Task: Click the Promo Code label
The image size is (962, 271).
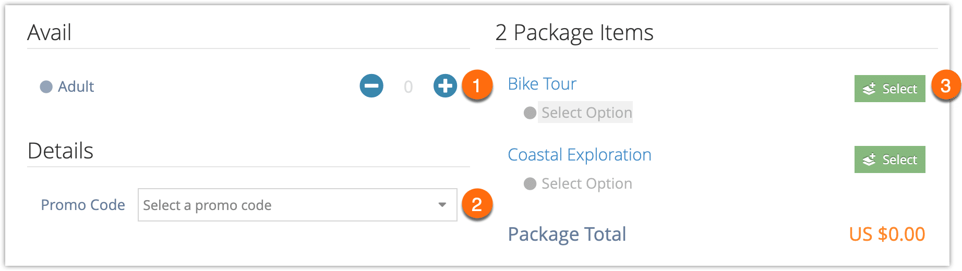Action: point(83,205)
